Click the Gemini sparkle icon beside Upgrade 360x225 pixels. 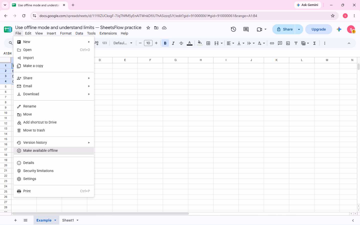coord(339,29)
